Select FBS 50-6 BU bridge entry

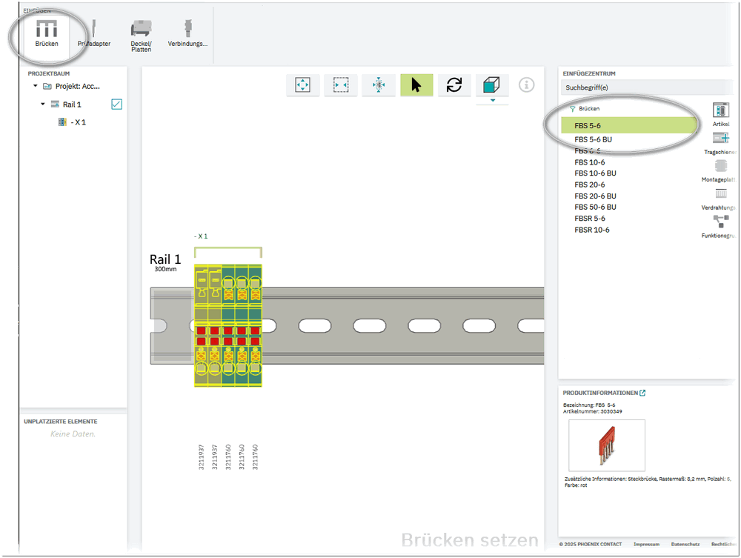point(595,207)
